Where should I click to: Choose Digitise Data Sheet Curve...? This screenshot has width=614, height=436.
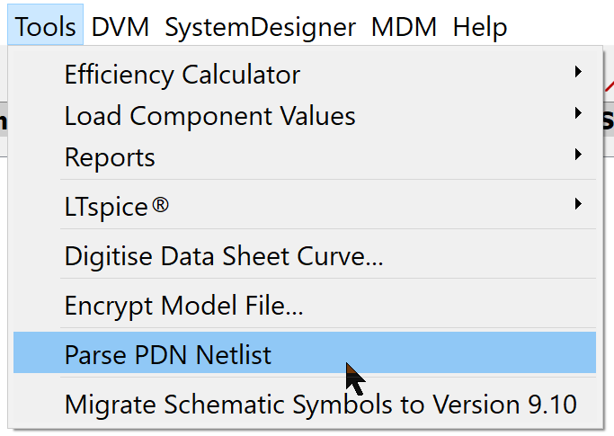(x=224, y=256)
